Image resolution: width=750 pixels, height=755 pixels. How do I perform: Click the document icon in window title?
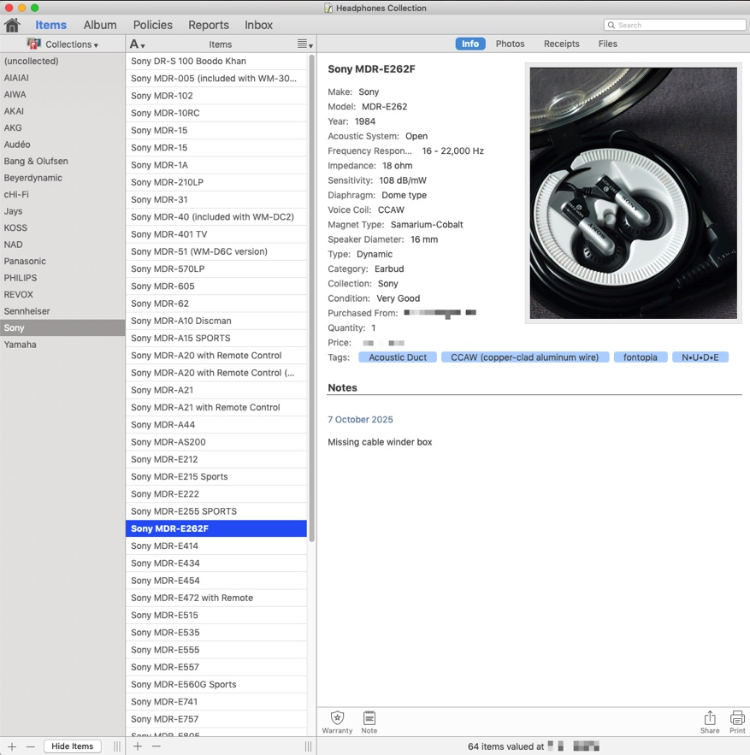point(328,8)
